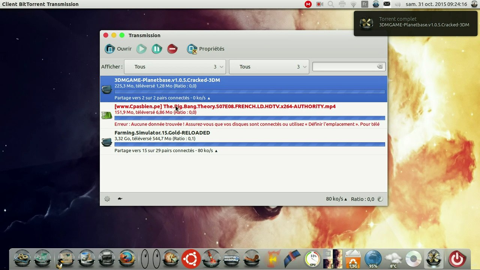Click the Ouvrir toolbar button
The height and width of the screenshot is (270, 480).
pos(118,49)
